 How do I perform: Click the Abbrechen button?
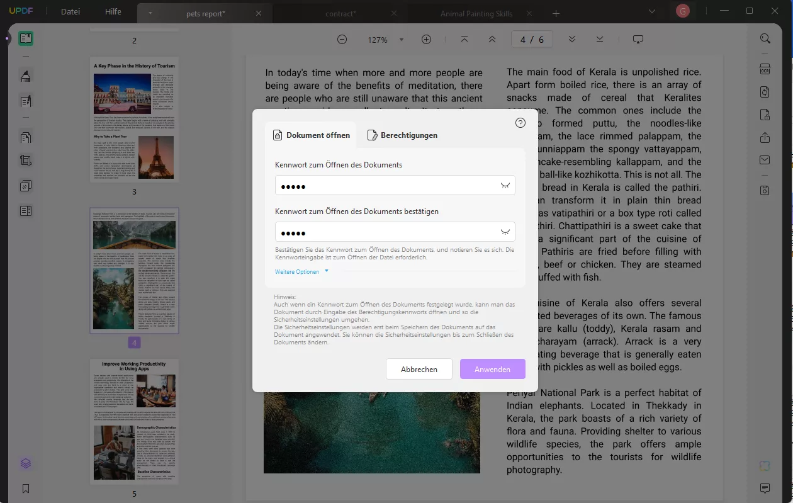tap(419, 369)
